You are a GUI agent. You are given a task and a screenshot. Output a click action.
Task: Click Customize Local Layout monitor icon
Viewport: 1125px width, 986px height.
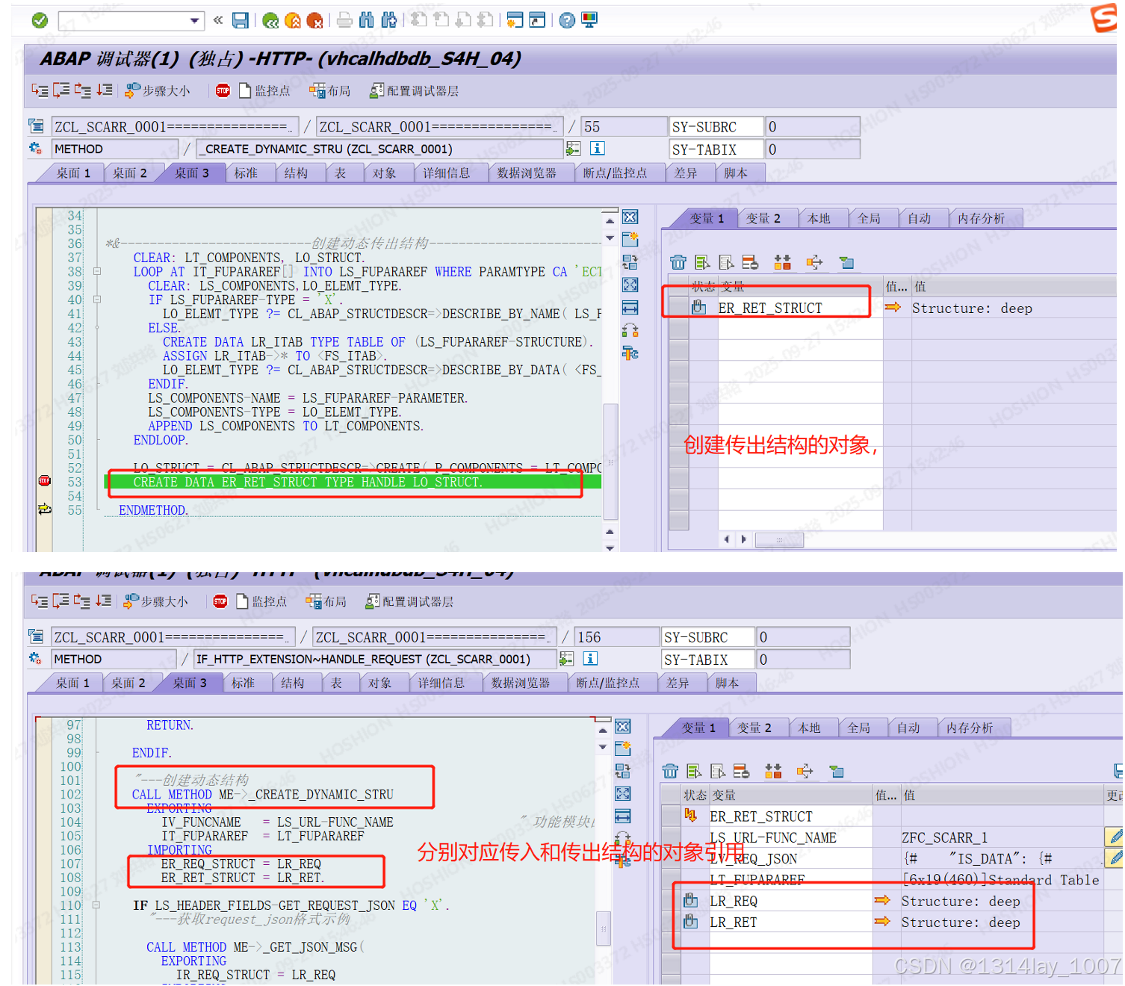[589, 20]
